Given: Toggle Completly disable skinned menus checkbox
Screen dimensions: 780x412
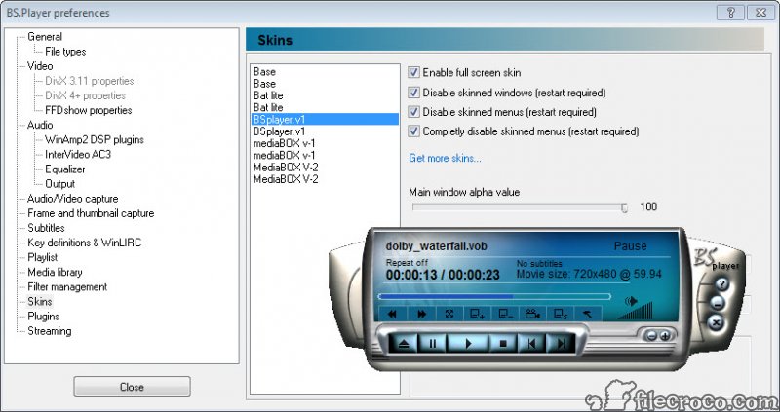Looking at the screenshot, I should tap(413, 131).
